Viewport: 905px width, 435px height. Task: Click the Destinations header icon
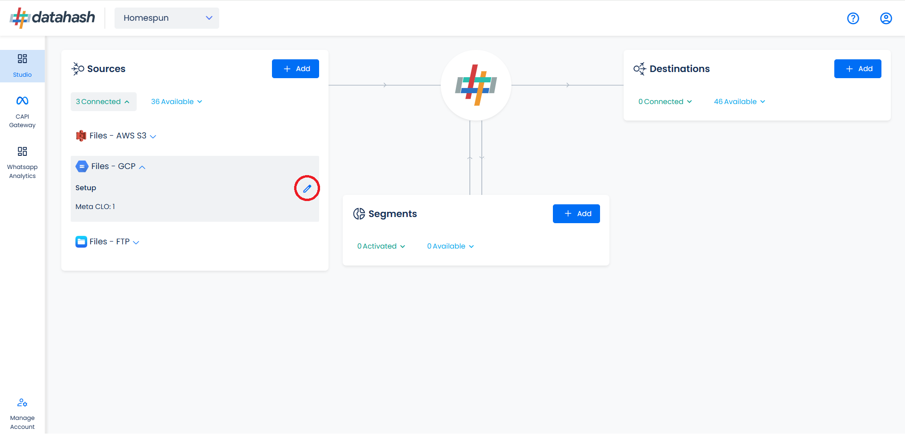tap(640, 69)
